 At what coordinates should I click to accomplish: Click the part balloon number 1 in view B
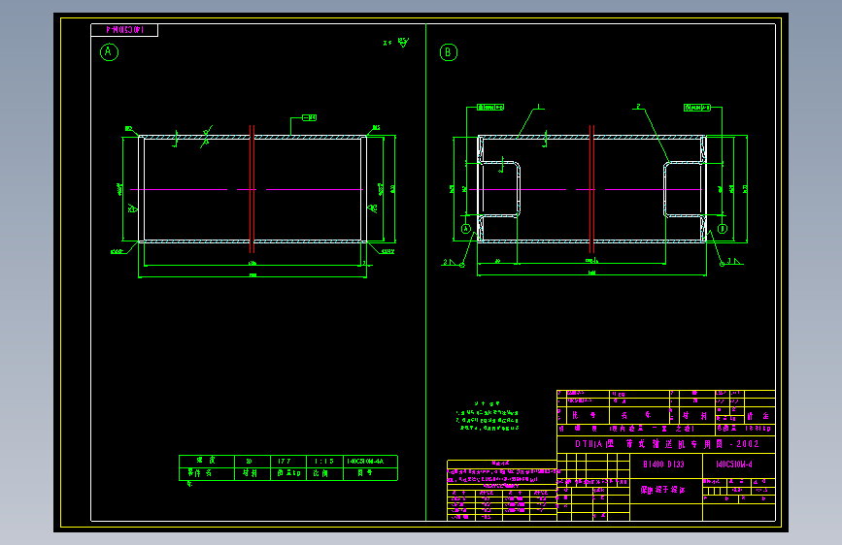point(539,107)
